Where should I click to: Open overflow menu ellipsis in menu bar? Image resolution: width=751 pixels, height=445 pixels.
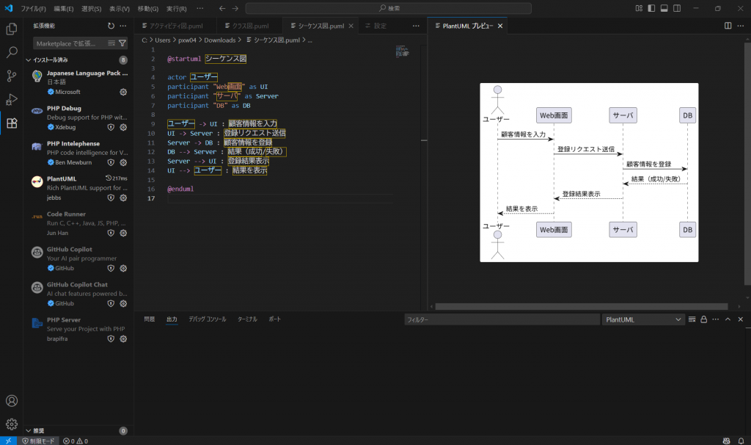coord(199,8)
